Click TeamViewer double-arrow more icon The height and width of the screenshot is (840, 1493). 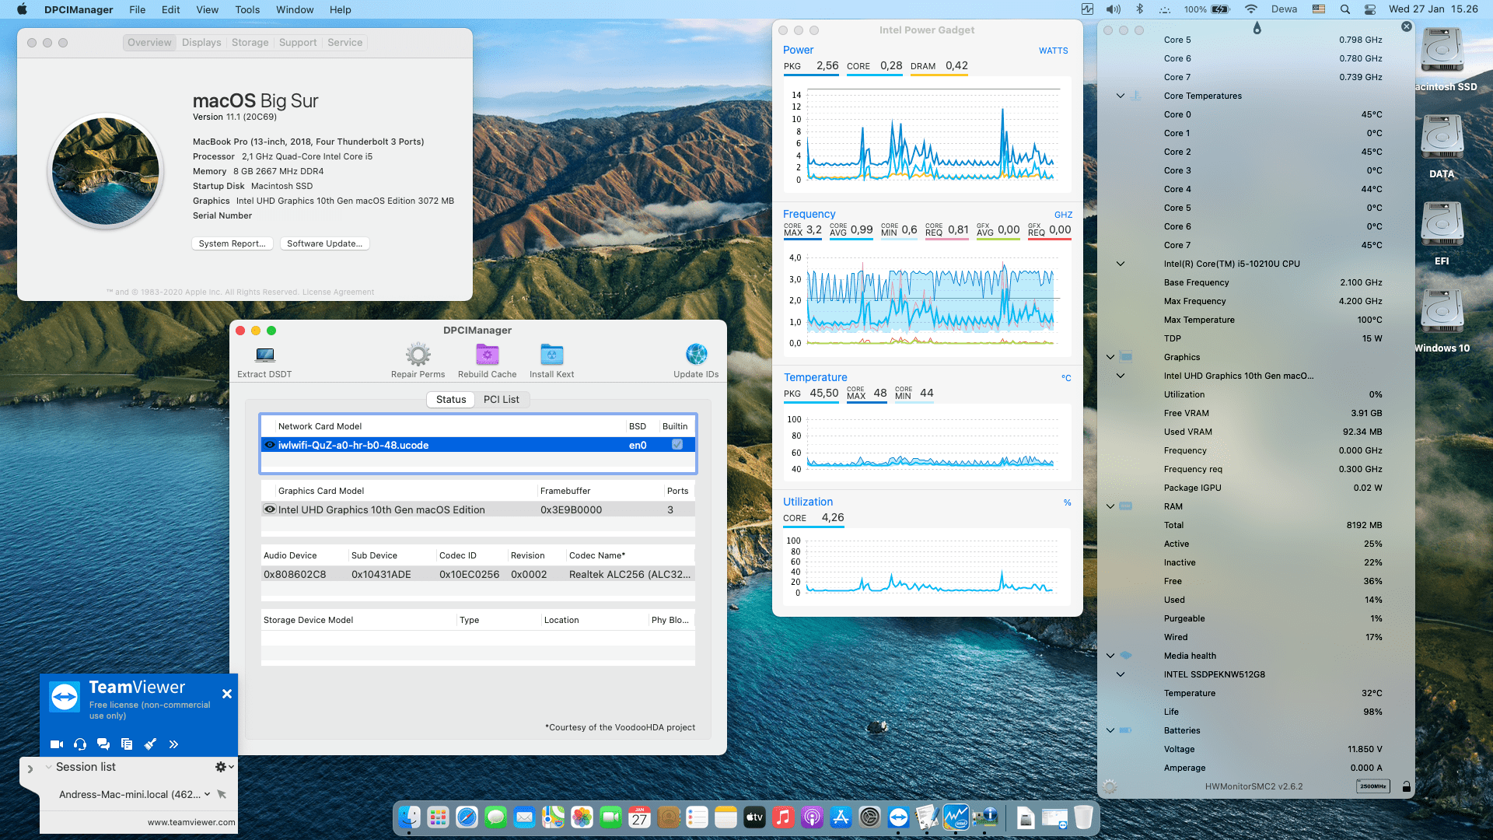pyautogui.click(x=173, y=744)
